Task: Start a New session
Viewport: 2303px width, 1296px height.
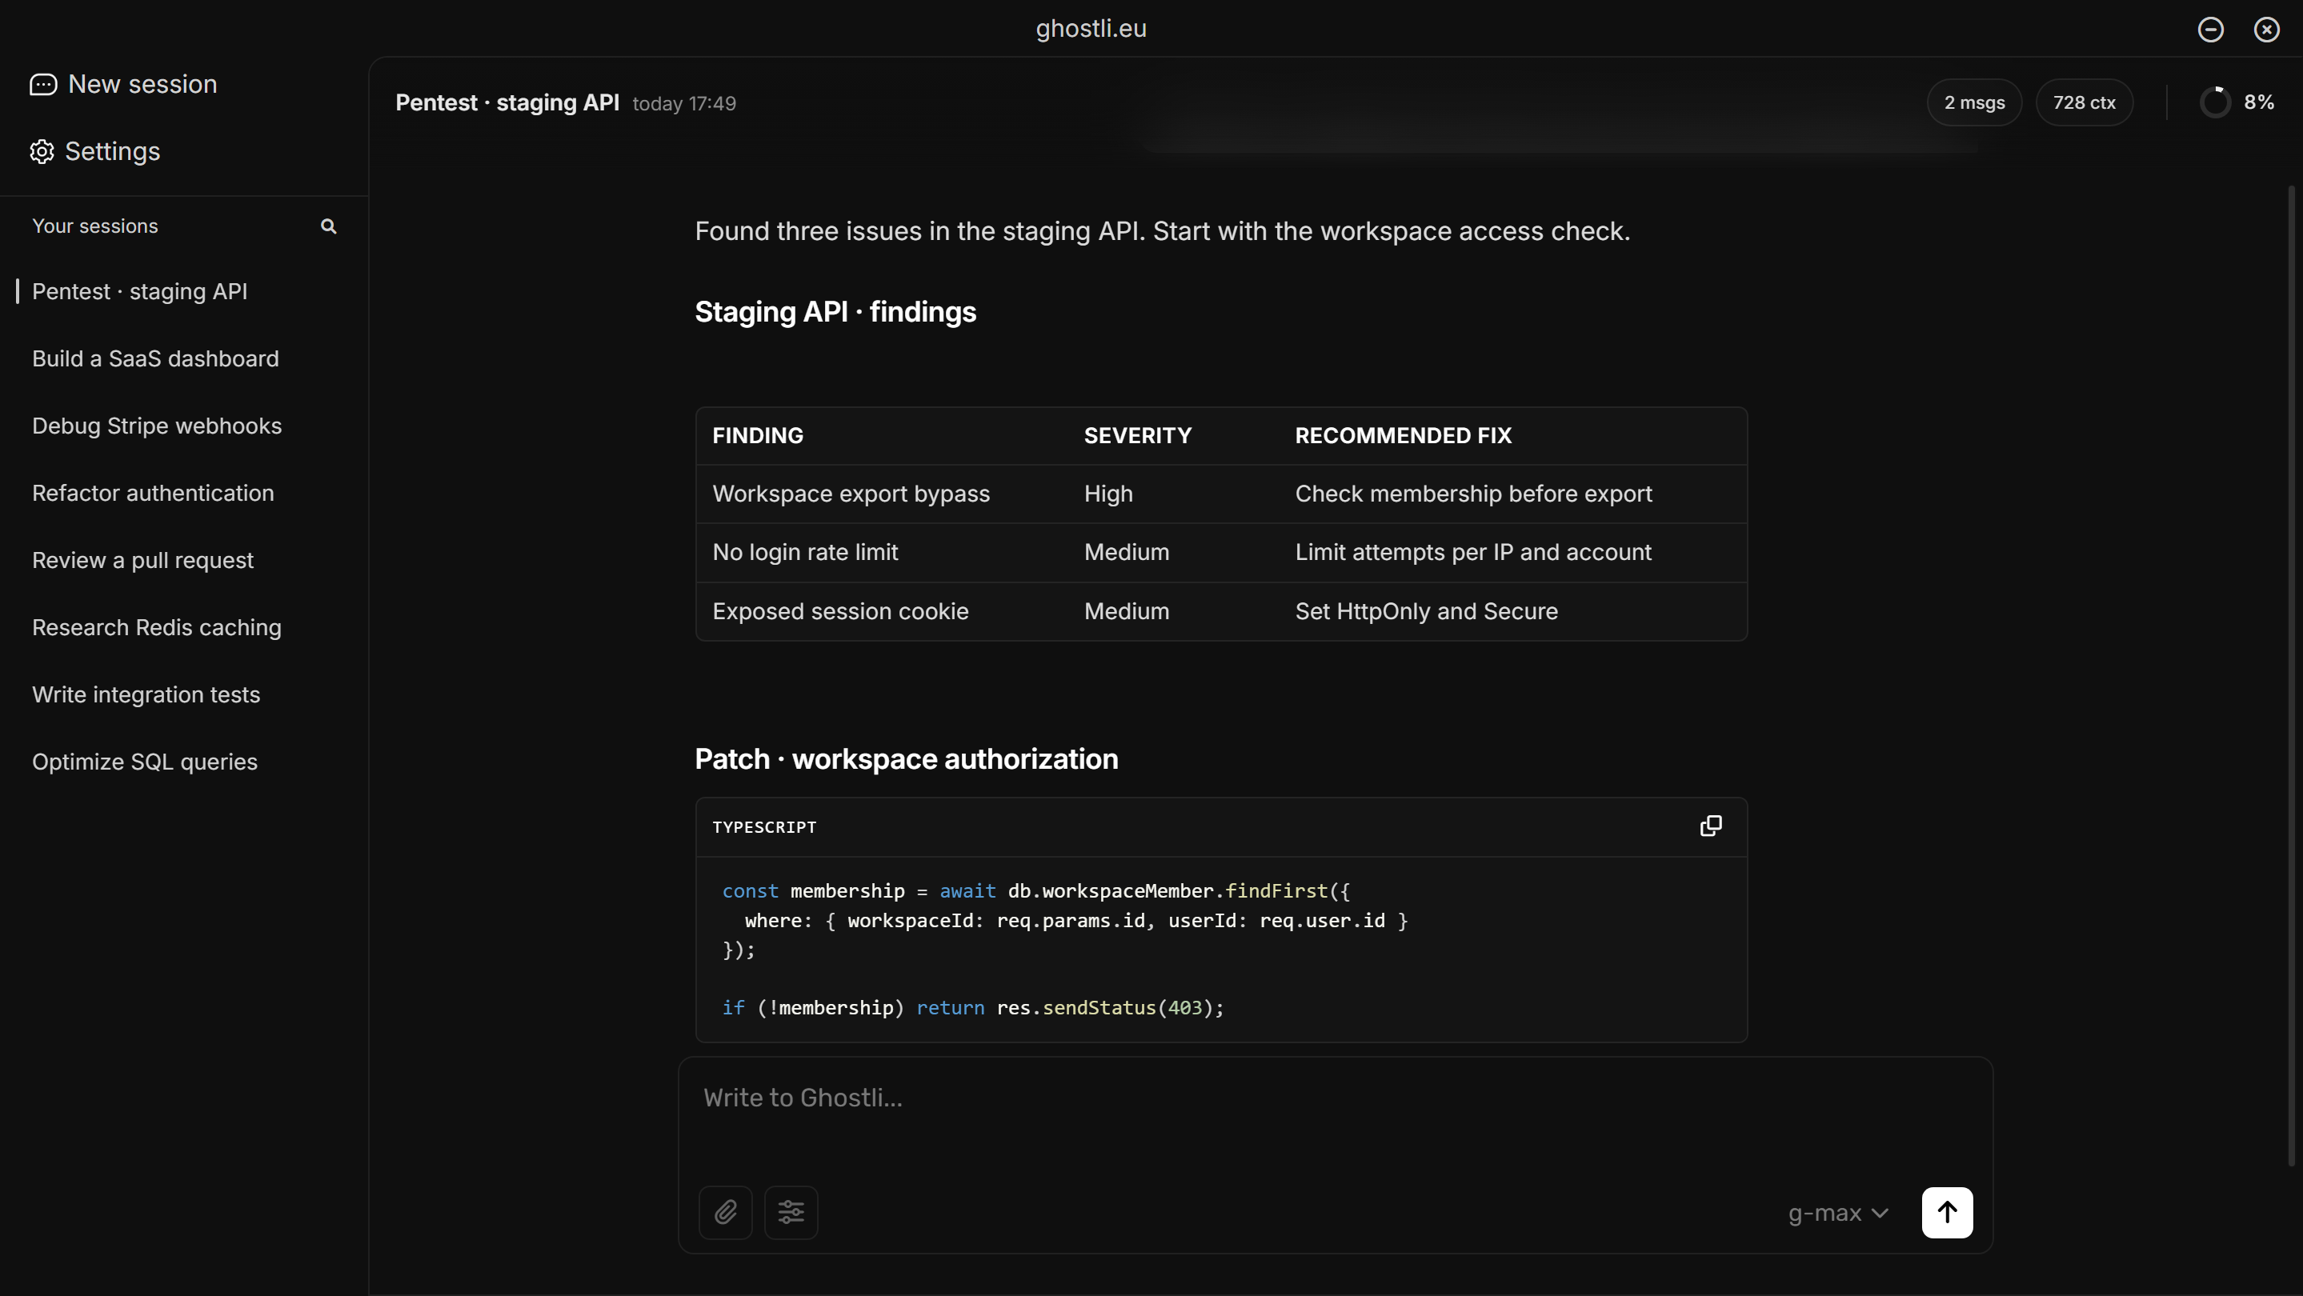Action: point(123,84)
